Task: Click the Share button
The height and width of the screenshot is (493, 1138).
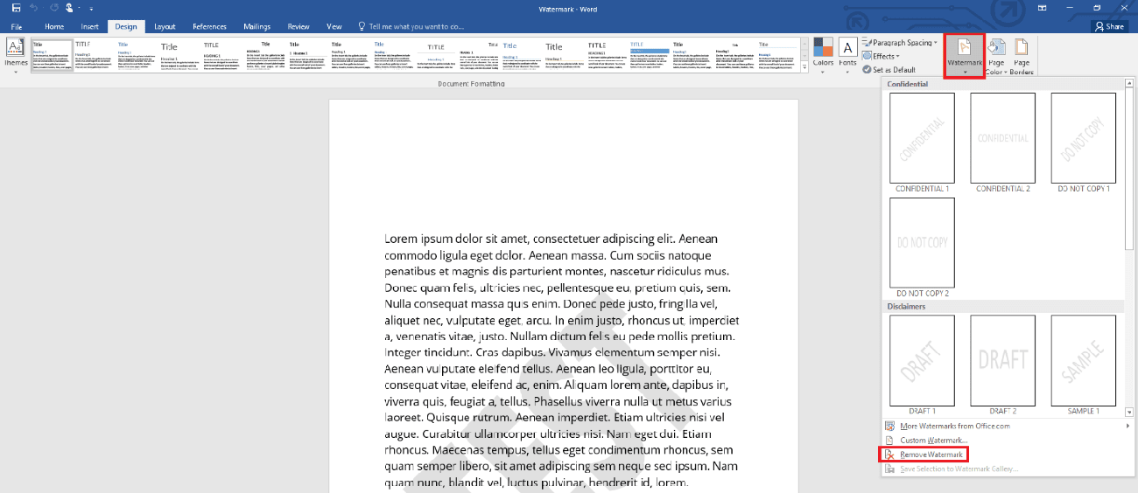Action: tap(1109, 27)
